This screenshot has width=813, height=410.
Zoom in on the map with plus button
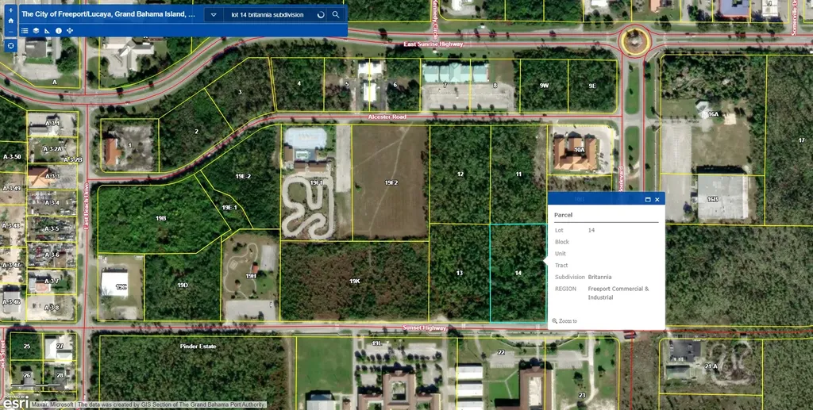point(11,10)
